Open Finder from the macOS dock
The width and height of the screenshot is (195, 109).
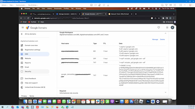pyautogui.click(x=25, y=102)
